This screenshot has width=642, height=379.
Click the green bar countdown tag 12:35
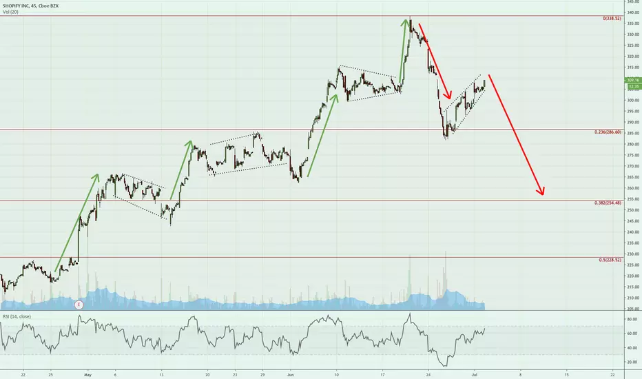(x=633, y=86)
